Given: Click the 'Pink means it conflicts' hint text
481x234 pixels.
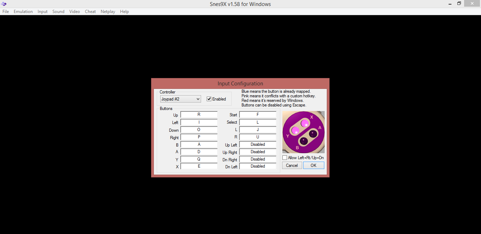Looking at the screenshot, I should 279,96.
